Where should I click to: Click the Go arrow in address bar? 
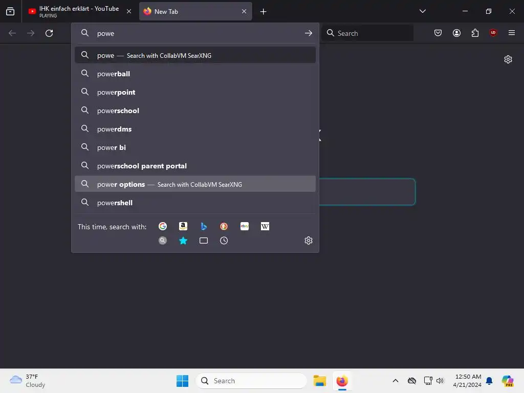[309, 33]
